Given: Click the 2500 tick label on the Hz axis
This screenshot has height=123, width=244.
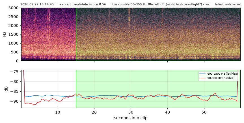Looking at the screenshot, I should pos(14,17).
